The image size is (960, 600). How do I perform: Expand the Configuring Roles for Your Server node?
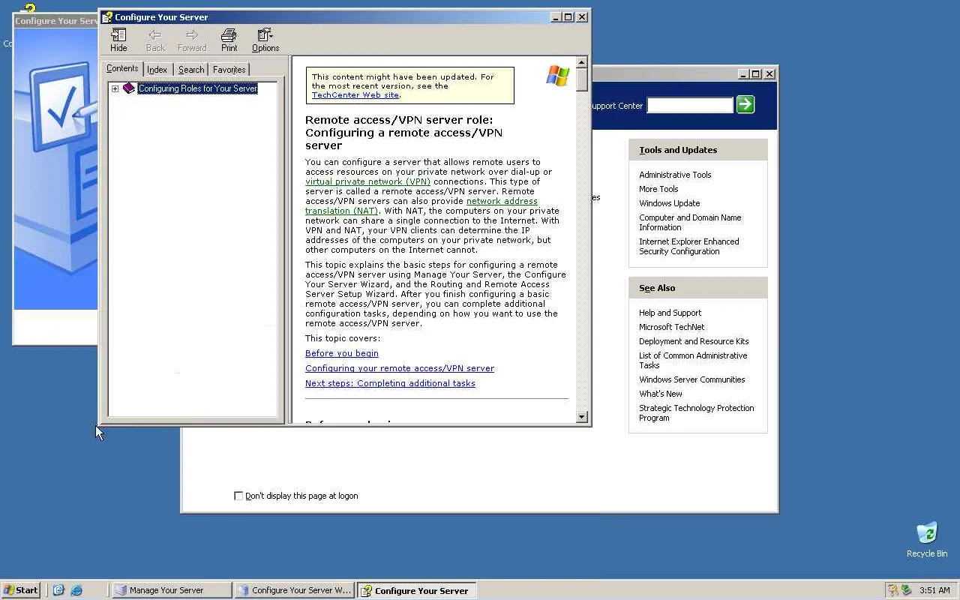tap(115, 88)
